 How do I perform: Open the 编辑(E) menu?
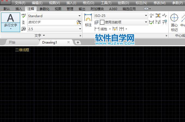pyautogui.click(x=37, y=3)
